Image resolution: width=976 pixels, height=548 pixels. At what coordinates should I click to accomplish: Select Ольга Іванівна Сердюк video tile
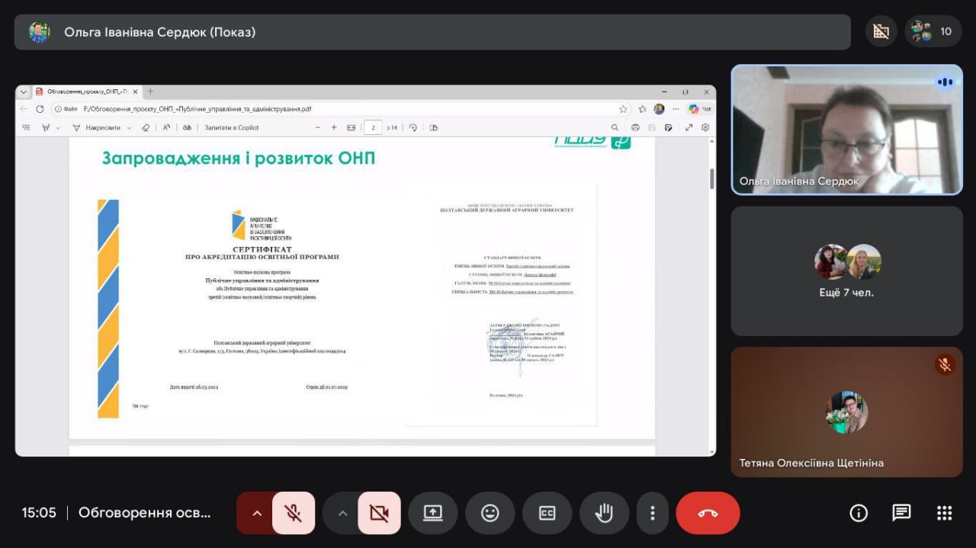pyautogui.click(x=846, y=130)
